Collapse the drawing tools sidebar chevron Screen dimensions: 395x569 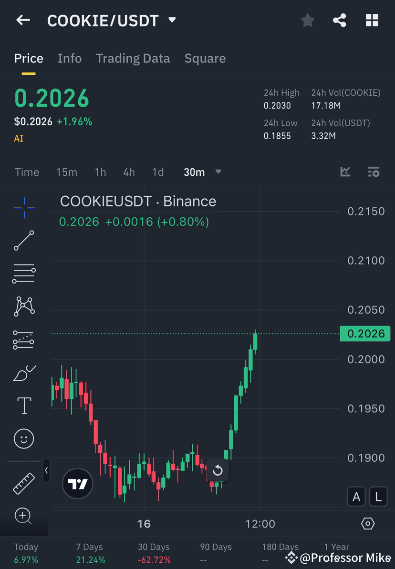(x=46, y=471)
